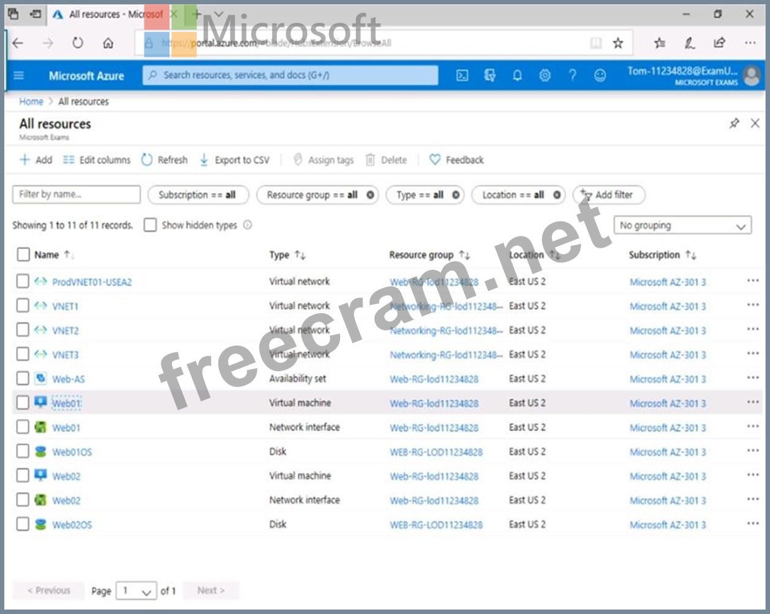Go to the browser home page

(x=108, y=43)
